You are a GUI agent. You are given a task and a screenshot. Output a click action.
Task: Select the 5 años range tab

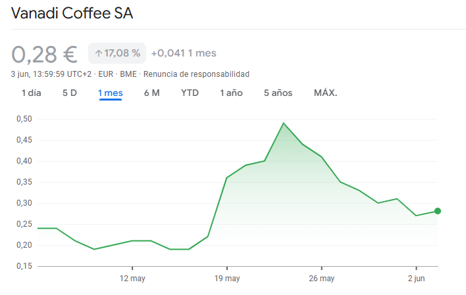tap(278, 93)
